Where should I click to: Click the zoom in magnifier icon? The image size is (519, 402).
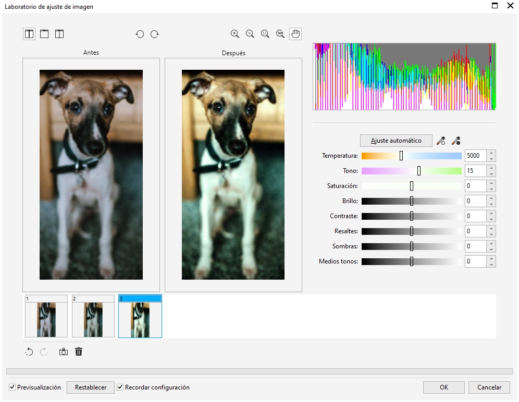tap(235, 34)
